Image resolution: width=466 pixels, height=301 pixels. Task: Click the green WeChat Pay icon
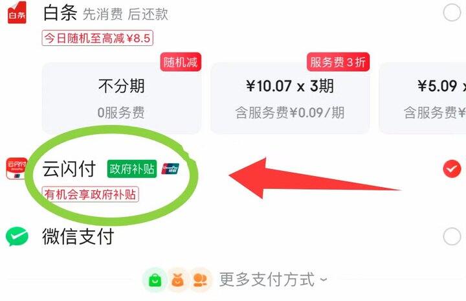coord(17,236)
